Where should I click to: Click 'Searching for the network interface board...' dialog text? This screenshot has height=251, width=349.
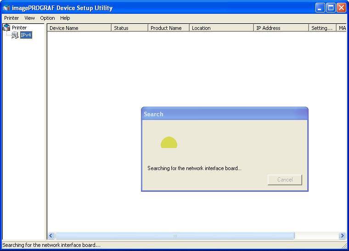194,168
